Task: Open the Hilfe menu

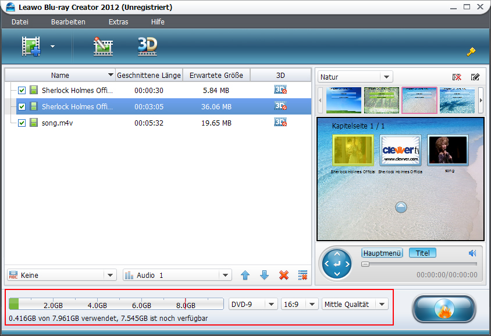Action: click(x=158, y=22)
